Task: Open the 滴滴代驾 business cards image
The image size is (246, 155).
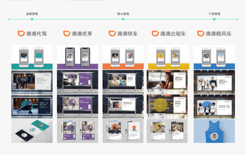Action: (32, 131)
